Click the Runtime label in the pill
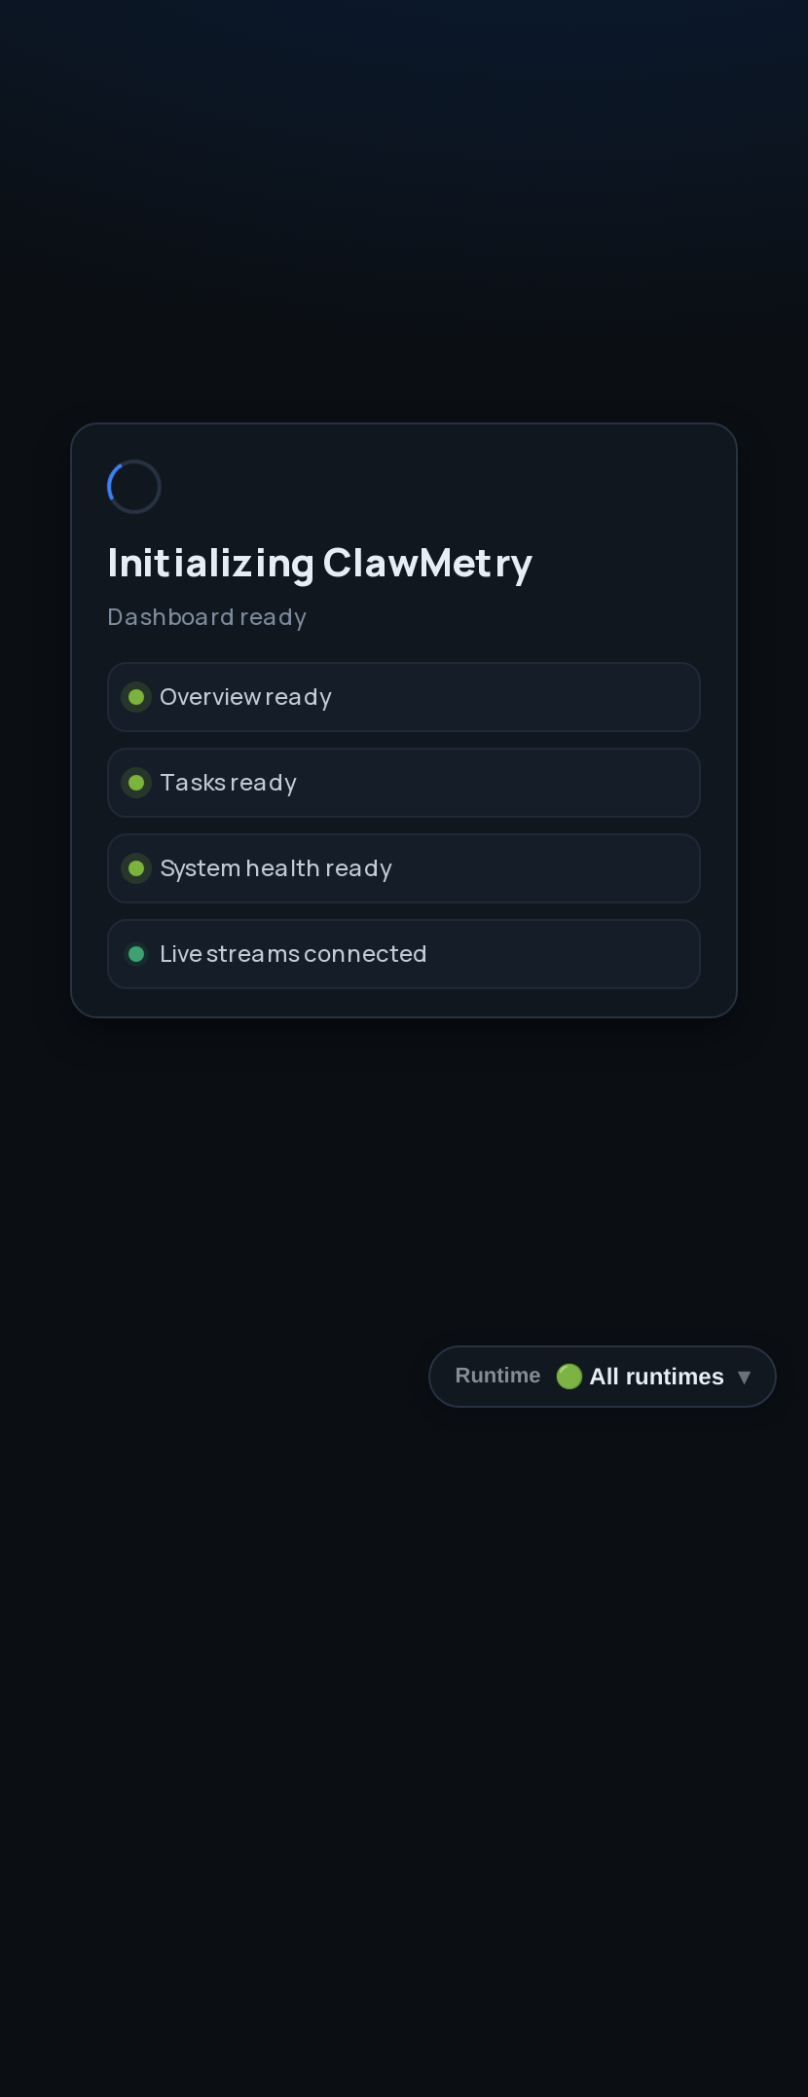This screenshot has width=808, height=2097. [497, 1376]
